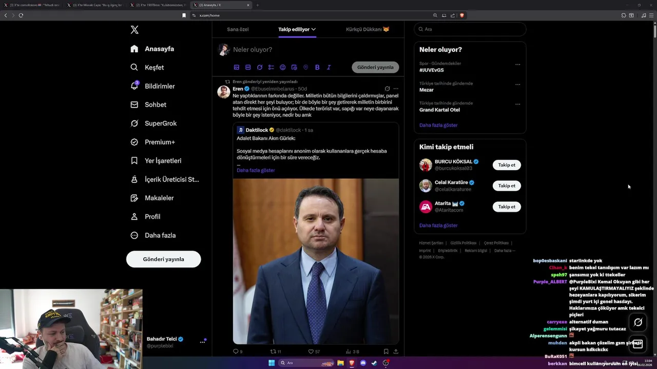Image resolution: width=657 pixels, height=369 pixels.
Task: Open Bildirimler notifications
Action: (x=152, y=86)
